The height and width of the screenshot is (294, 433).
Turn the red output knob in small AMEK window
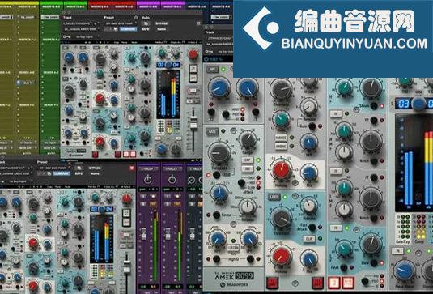pos(193,54)
